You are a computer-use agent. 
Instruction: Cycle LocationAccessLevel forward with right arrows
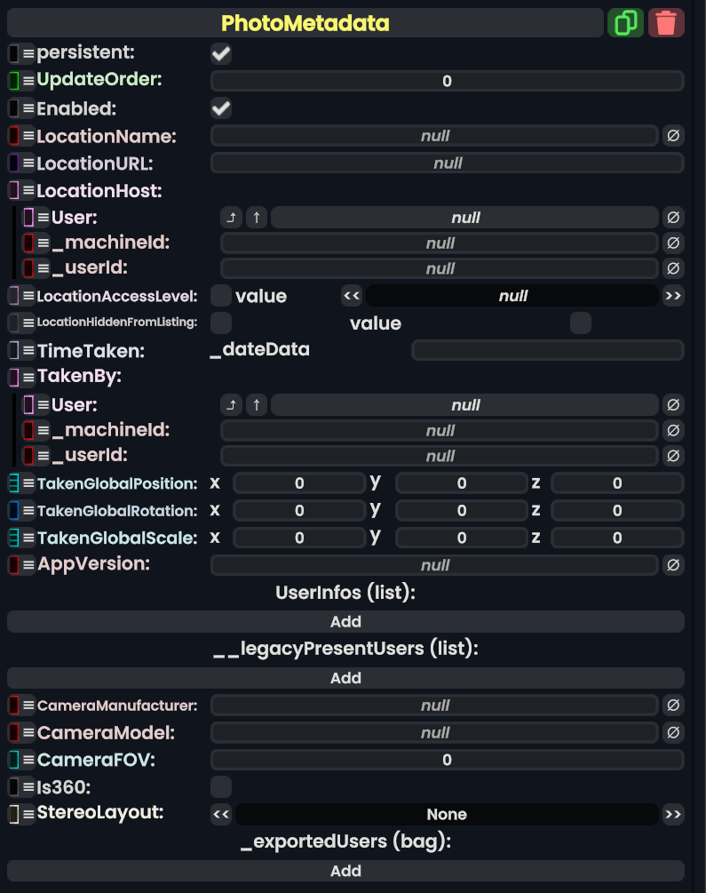click(x=673, y=296)
